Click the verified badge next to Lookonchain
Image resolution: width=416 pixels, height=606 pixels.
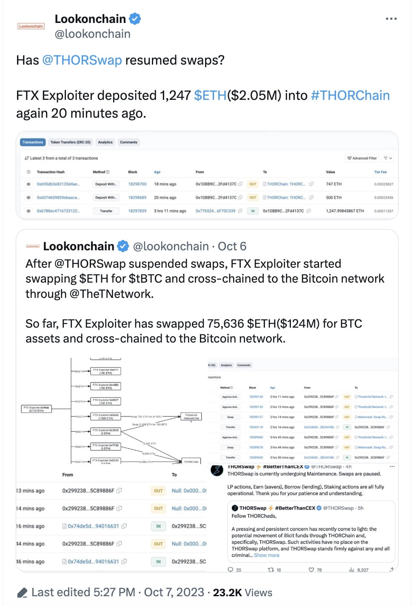(135, 19)
